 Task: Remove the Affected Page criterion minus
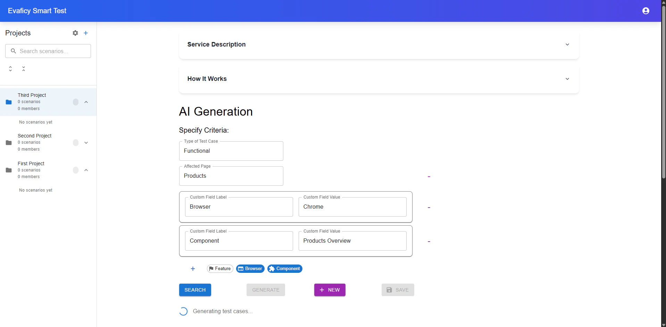[429, 177]
